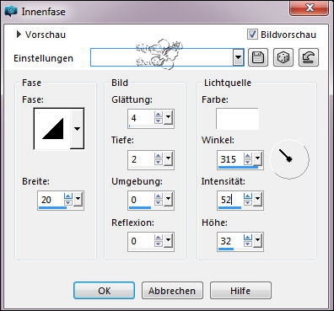Increase Breite value with up arrow
This screenshot has height=311, width=334.
pyautogui.click(x=68, y=196)
